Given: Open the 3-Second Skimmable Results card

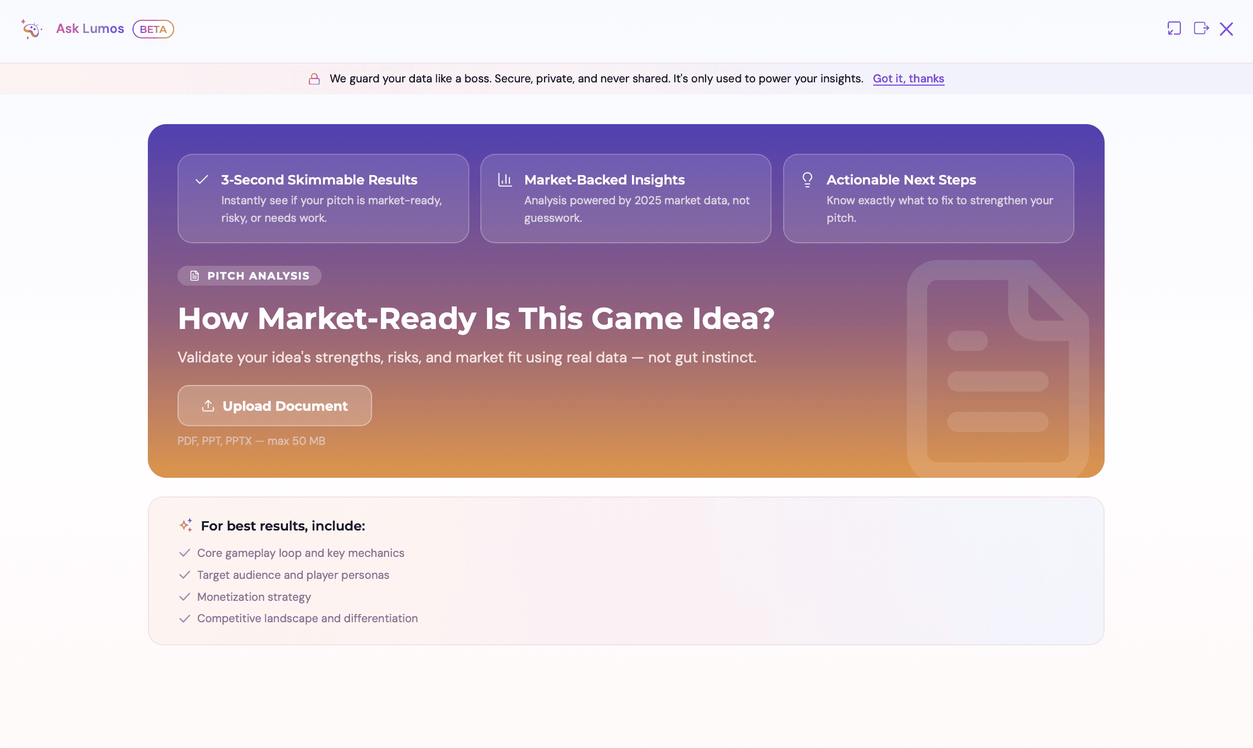Looking at the screenshot, I should (323, 198).
